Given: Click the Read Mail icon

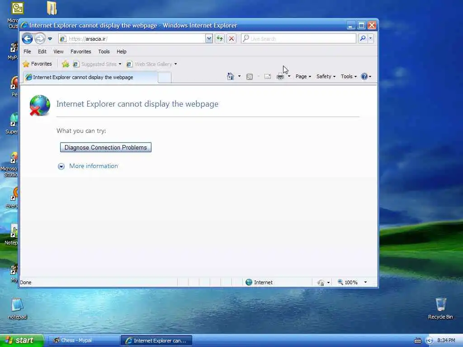Looking at the screenshot, I should [x=268, y=76].
